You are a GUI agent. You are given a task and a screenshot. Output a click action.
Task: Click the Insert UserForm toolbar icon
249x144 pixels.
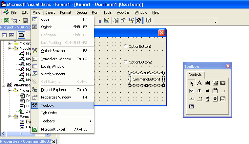click(x=14, y=21)
